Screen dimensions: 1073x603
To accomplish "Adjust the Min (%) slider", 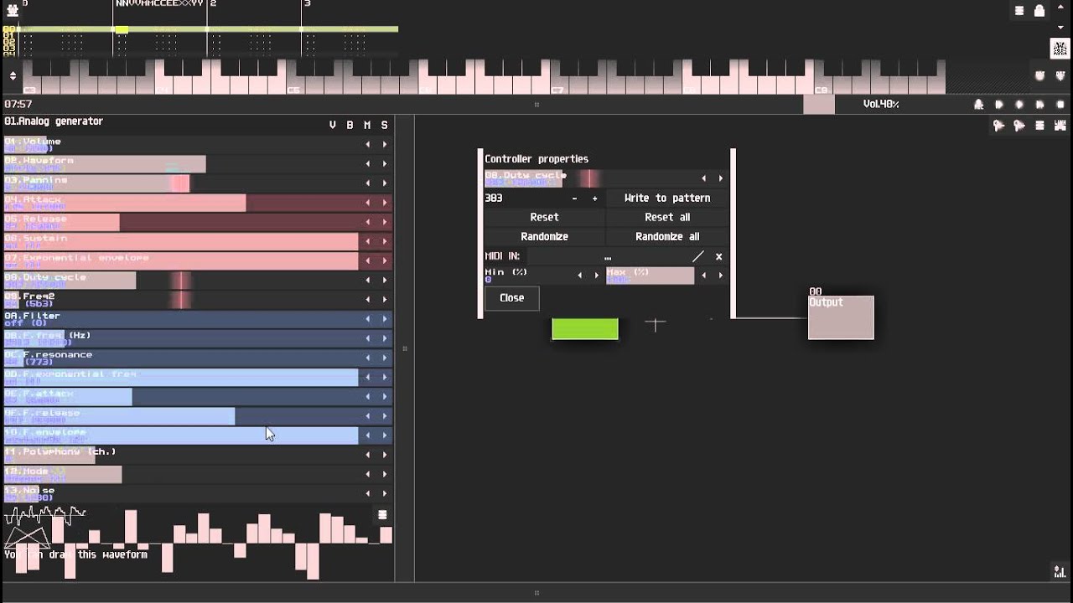I will click(x=527, y=276).
